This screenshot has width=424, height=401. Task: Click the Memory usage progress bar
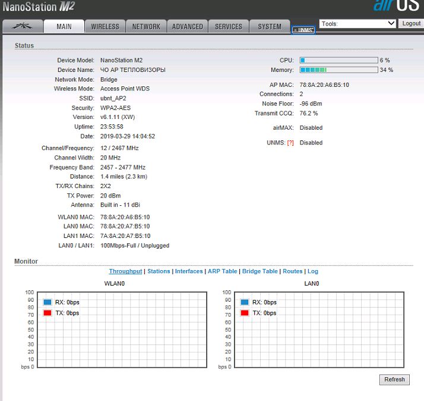[338, 70]
